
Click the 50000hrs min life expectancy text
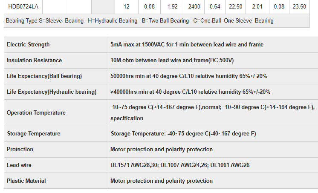coord(188,76)
